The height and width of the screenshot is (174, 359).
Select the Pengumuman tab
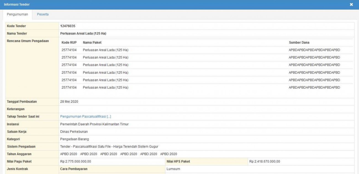tap(17, 14)
